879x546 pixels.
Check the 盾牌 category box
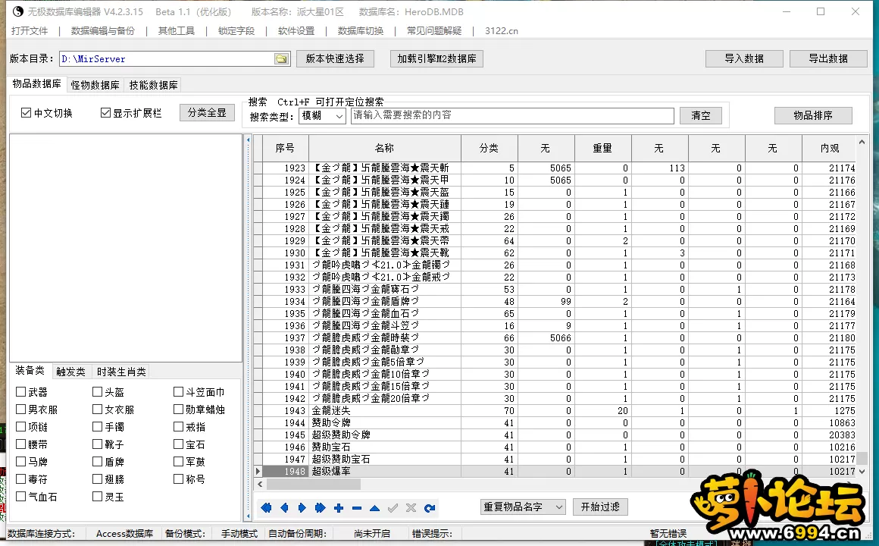pyautogui.click(x=98, y=461)
